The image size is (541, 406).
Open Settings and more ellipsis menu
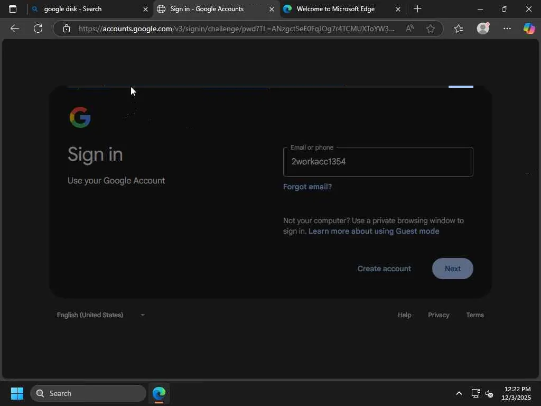pos(507,29)
